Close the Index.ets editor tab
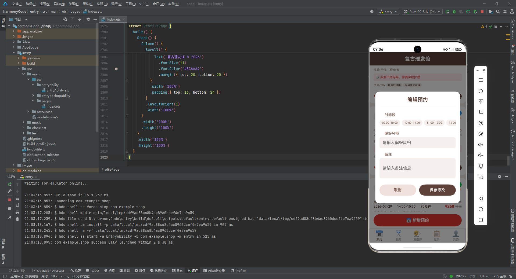Viewport: 516px width, 279px height. click(124, 20)
